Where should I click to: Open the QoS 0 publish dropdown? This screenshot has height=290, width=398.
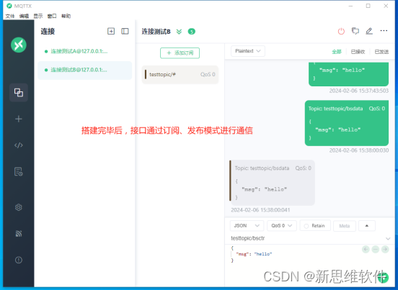pyautogui.click(x=281, y=226)
